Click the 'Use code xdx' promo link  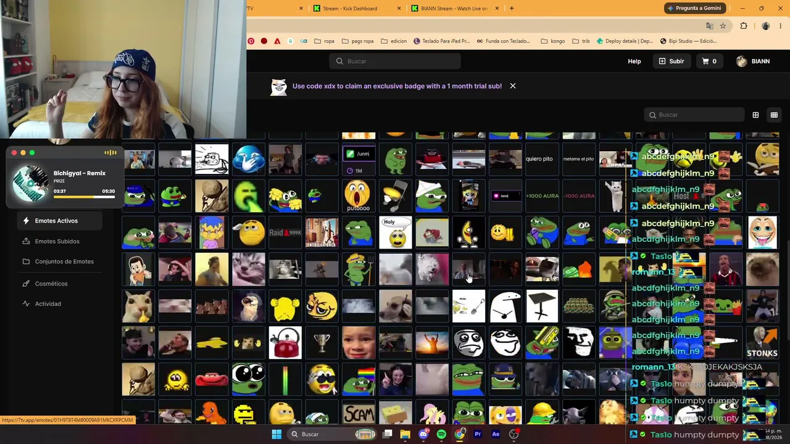(397, 86)
